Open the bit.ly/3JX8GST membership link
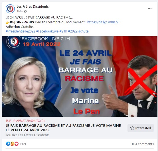 tap(104, 22)
